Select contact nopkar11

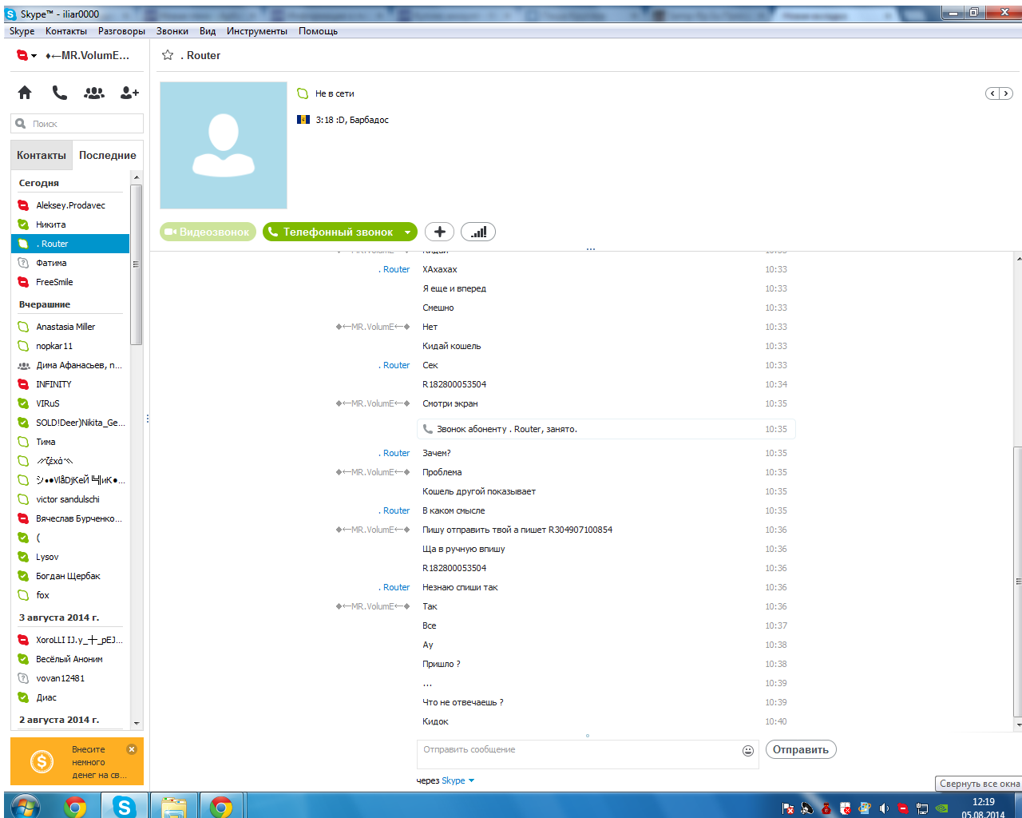70,346
